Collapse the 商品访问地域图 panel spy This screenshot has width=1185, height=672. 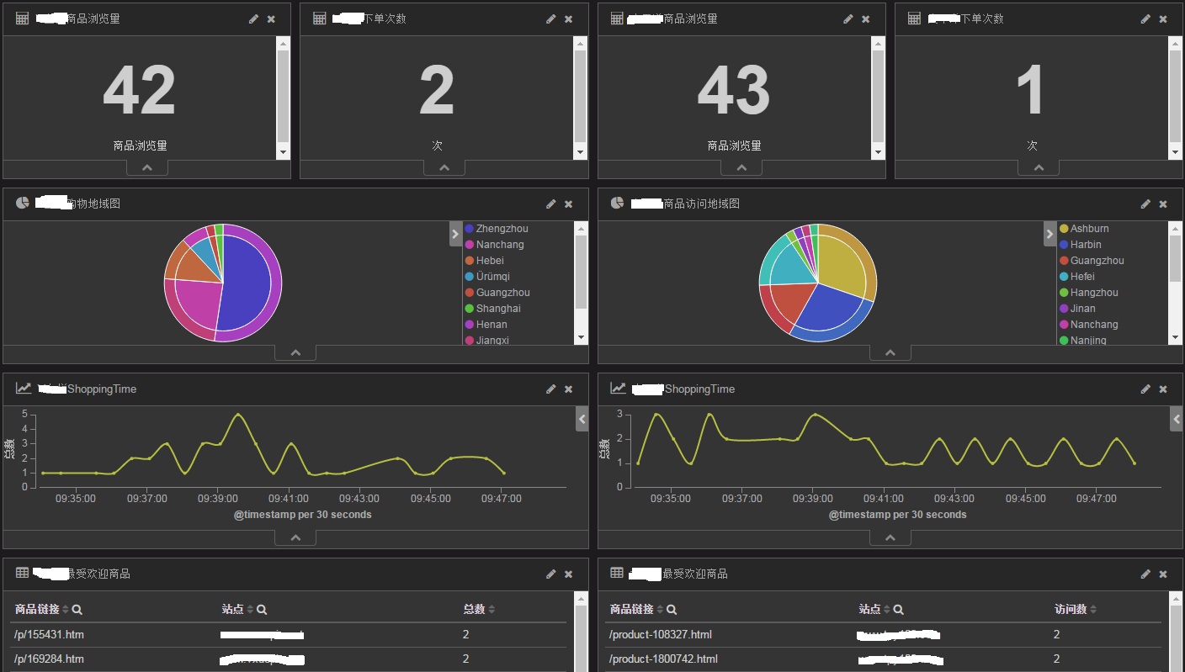(890, 353)
